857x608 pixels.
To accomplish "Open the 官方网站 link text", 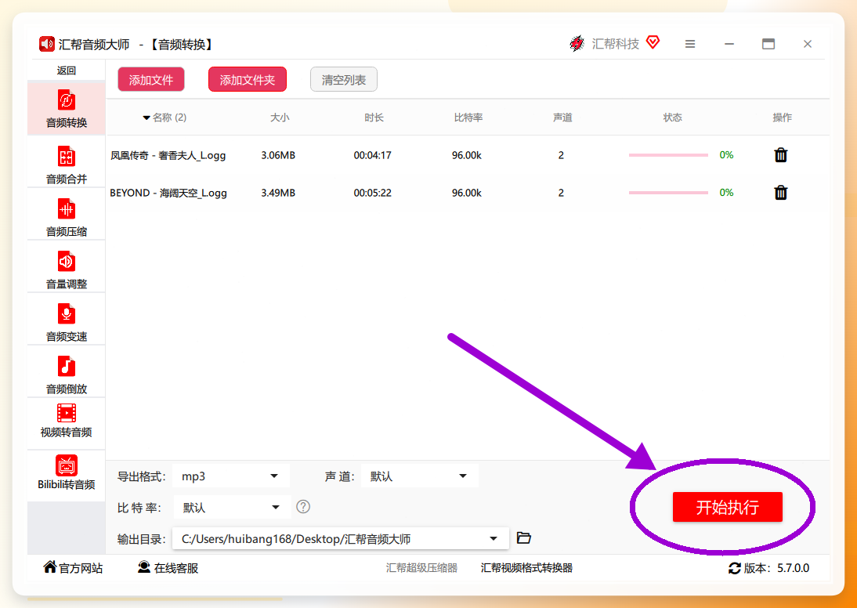I will tap(81, 569).
